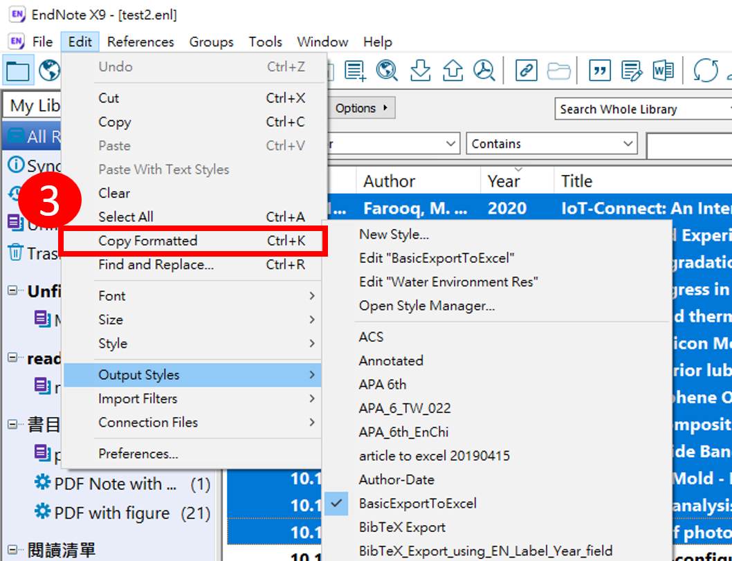Click the Online Search globe-magnifier icon
The width and height of the screenshot is (732, 561).
pyautogui.click(x=387, y=71)
